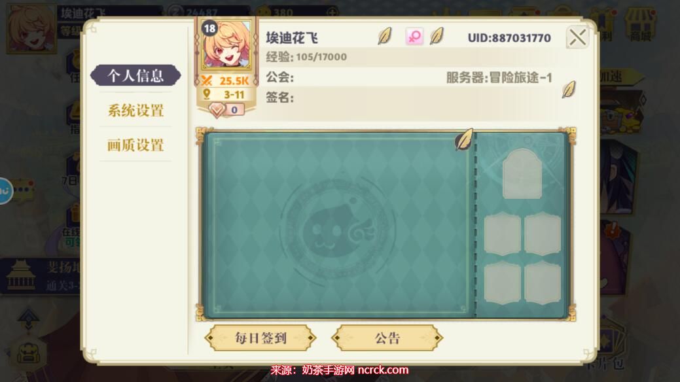Select the bottom-left empty card slot
Viewport: 680px width, 382px height.
click(x=502, y=283)
